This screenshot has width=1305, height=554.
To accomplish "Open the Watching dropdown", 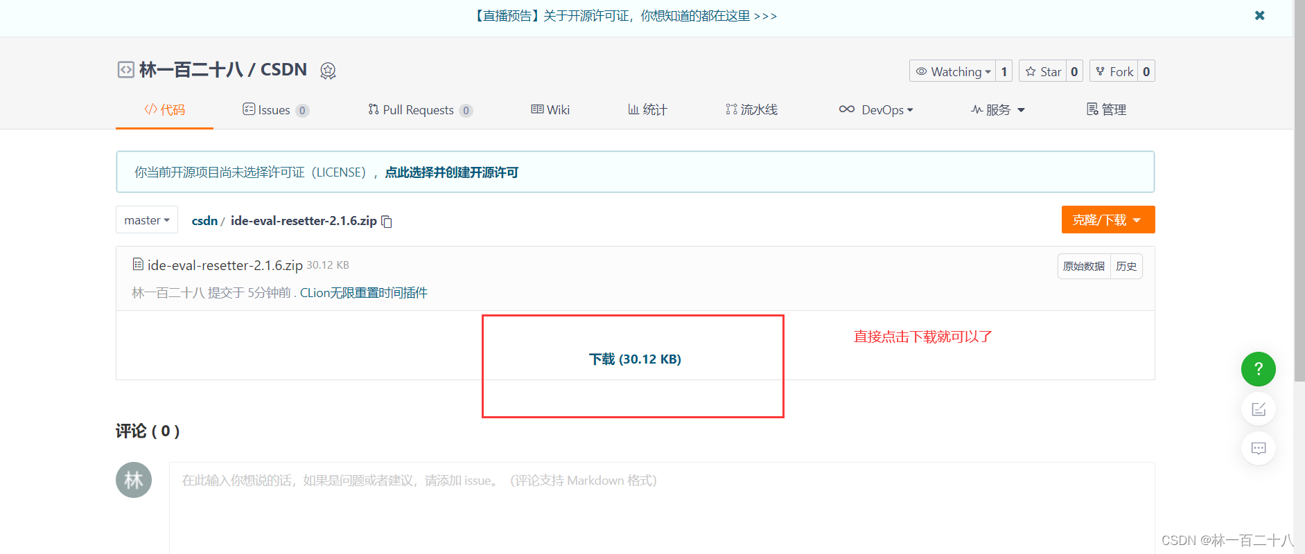I will click(x=952, y=71).
